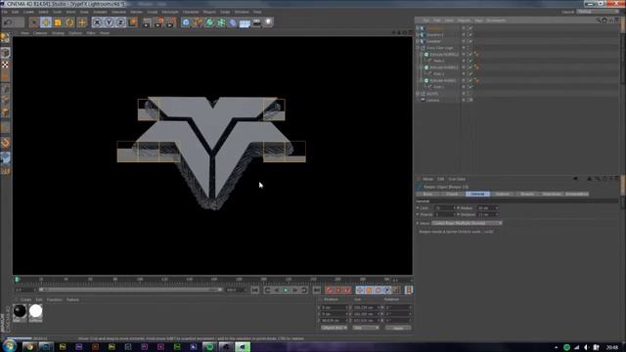
Task: Toggle the X axis lock
Action: click(x=97, y=22)
